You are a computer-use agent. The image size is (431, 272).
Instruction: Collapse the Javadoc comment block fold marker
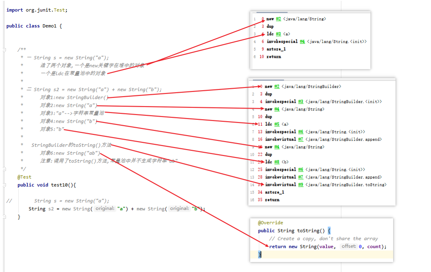(4, 50)
